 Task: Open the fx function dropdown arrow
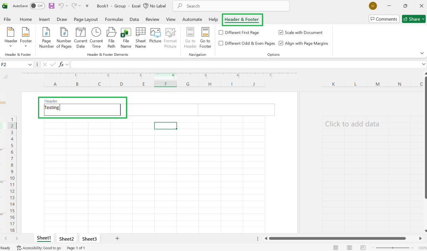tap(67, 65)
